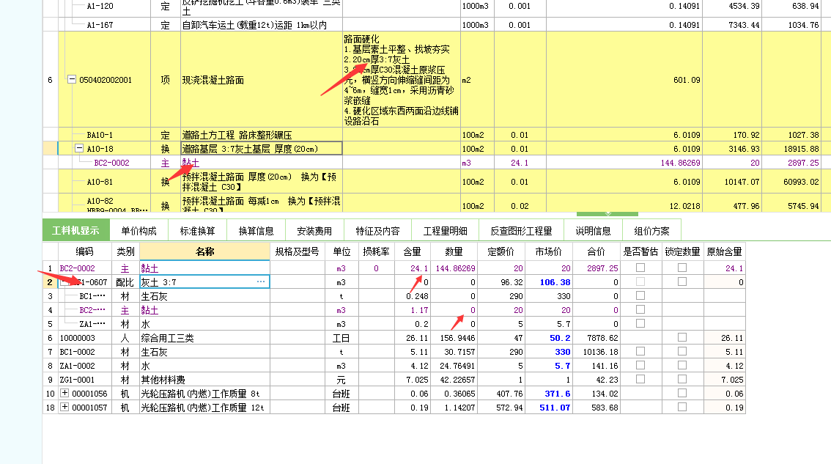Open the 工程量明细 tab

point(446,231)
